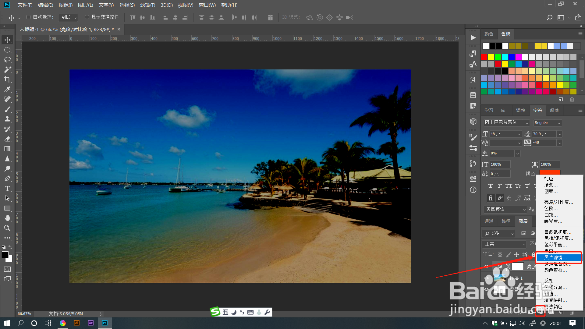This screenshot has height=329, width=585.
Task: Toggle visibility of Layer 1
Action: click(487, 278)
